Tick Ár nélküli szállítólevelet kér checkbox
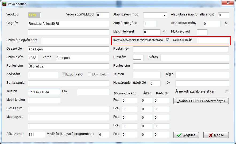 [x=227, y=91]
